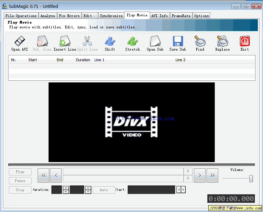263x212 pixels.
Task: Click the Open AVI film icon
Action: point(19,41)
